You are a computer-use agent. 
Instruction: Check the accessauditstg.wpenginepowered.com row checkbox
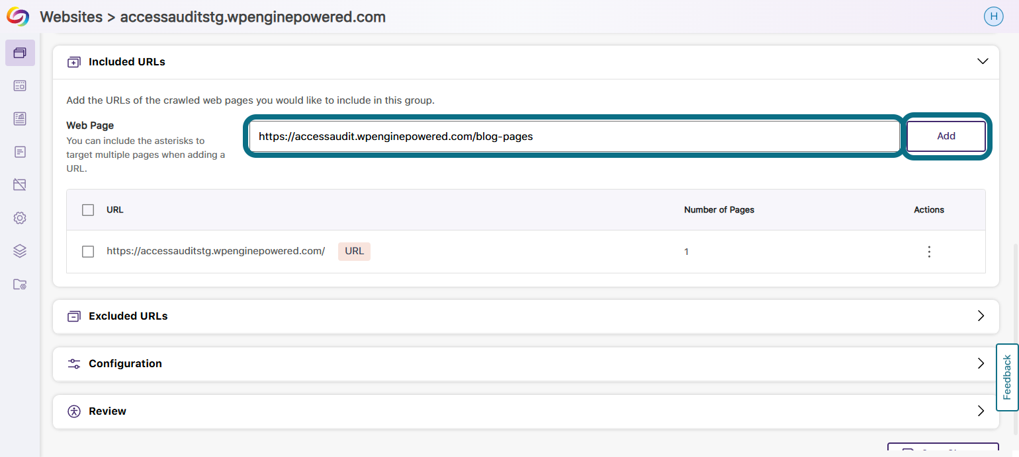(x=88, y=252)
